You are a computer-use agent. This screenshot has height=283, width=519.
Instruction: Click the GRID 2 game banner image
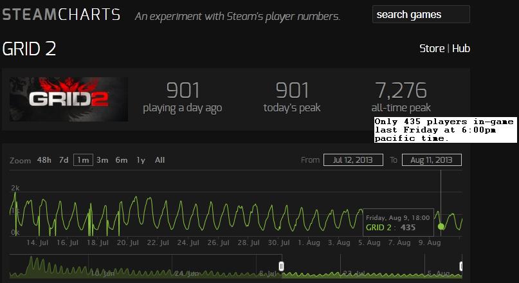69,99
